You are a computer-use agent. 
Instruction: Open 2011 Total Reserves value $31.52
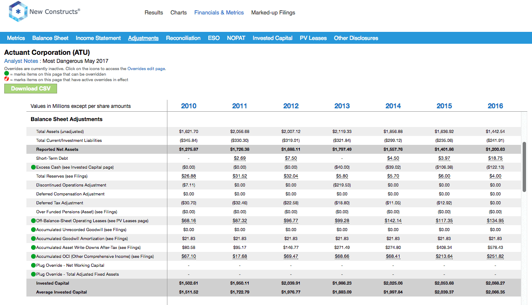click(240, 176)
